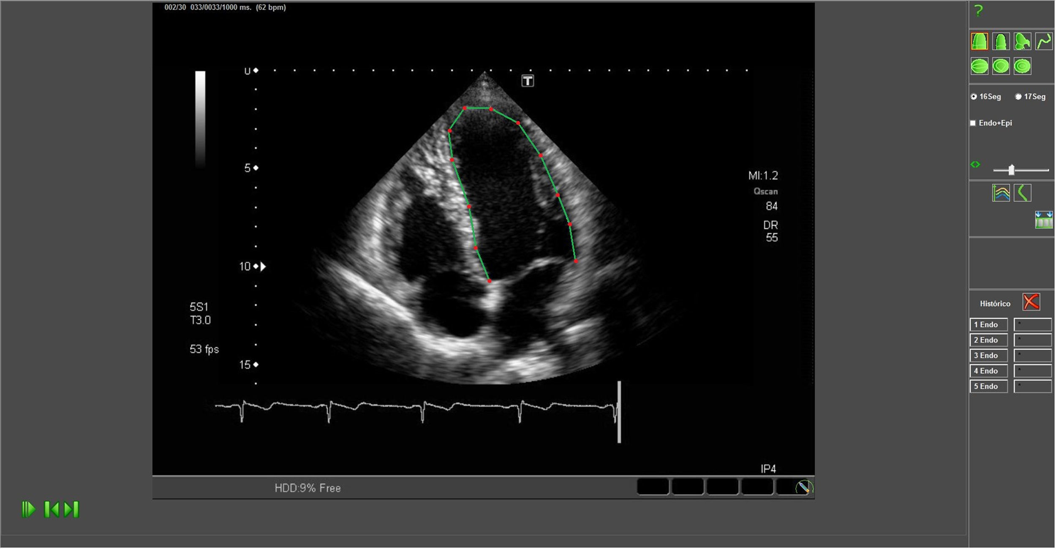Click the green question mark help icon
The height and width of the screenshot is (549, 1056).
pyautogui.click(x=978, y=11)
